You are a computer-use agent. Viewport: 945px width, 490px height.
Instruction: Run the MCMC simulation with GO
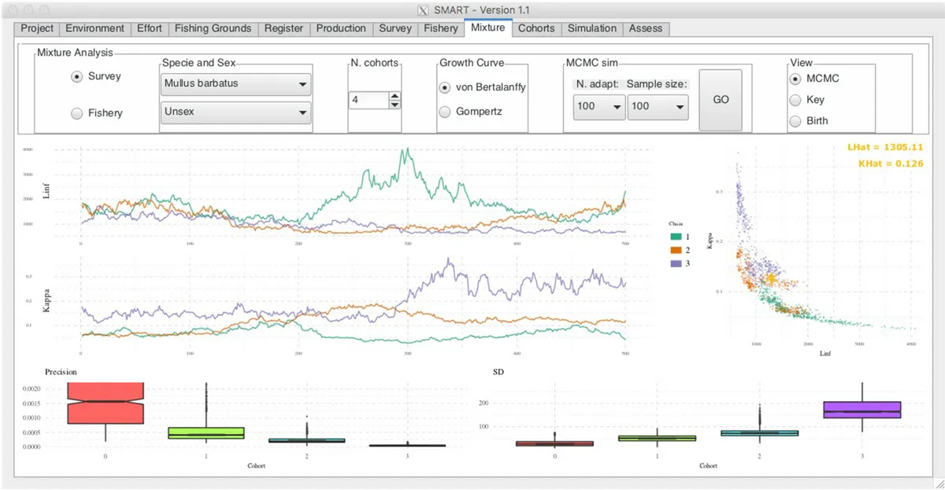tap(721, 100)
